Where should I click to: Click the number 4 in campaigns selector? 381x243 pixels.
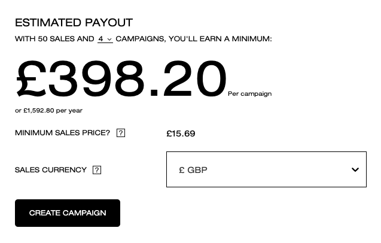101,39
